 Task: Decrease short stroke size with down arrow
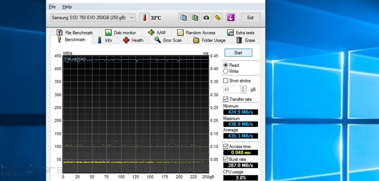coord(243,91)
